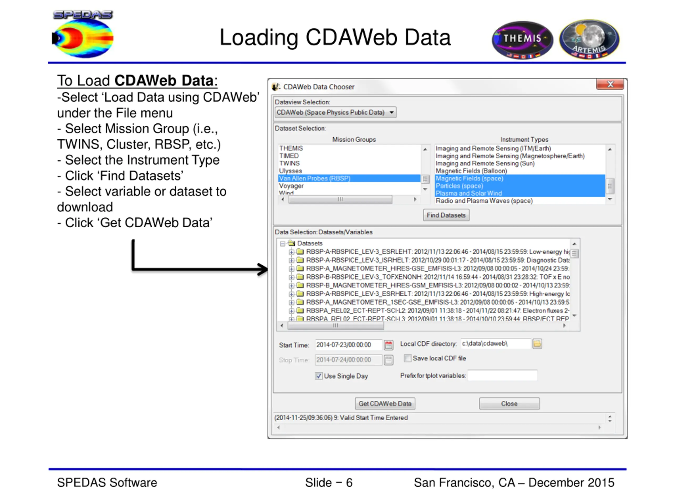Screen dimensions: 673x504
Task: Click the Find Datasets button
Action: pos(446,215)
